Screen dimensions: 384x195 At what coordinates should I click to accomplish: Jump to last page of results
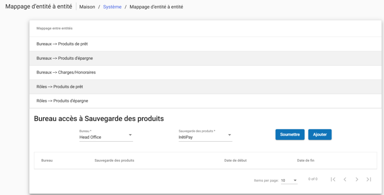tap(369, 180)
